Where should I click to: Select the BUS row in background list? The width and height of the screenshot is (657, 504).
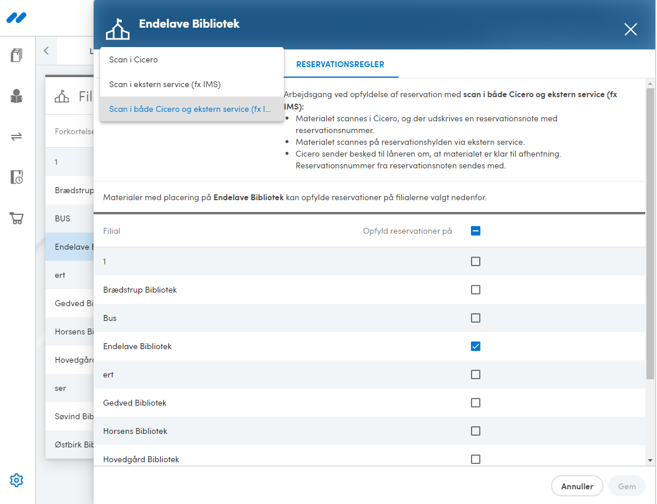[69, 218]
